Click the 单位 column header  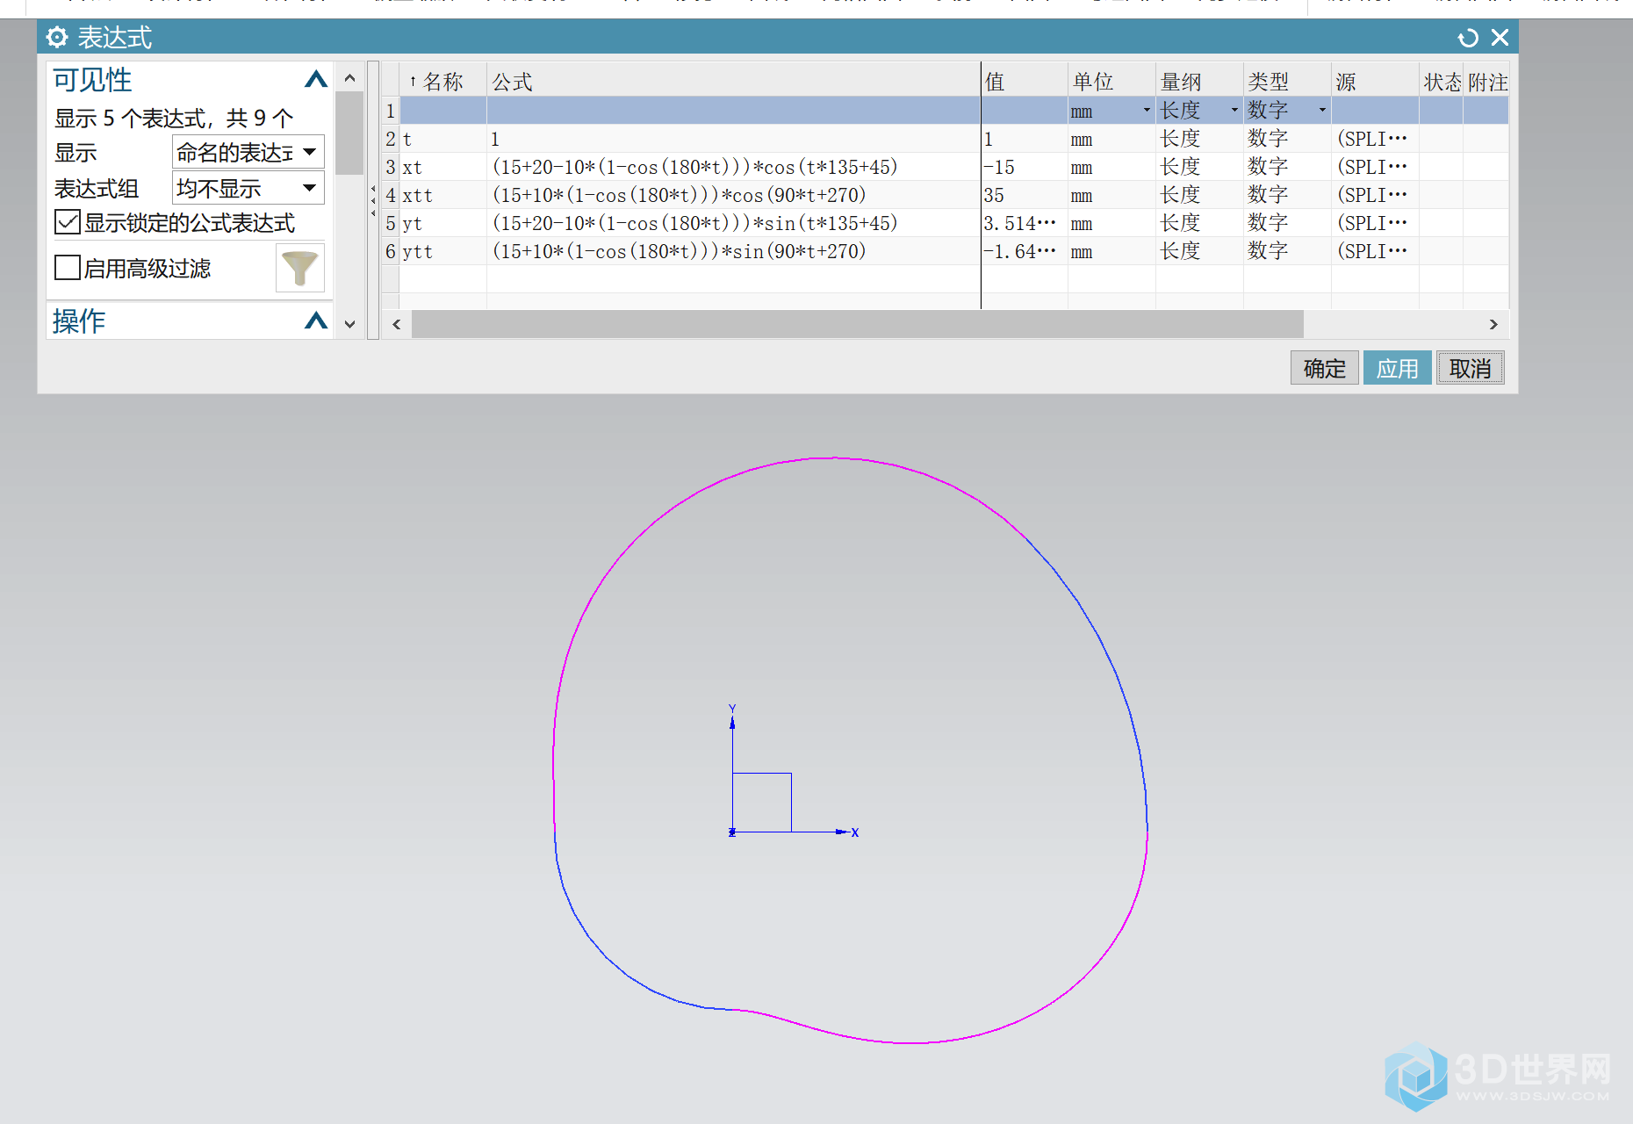pyautogui.click(x=1111, y=82)
